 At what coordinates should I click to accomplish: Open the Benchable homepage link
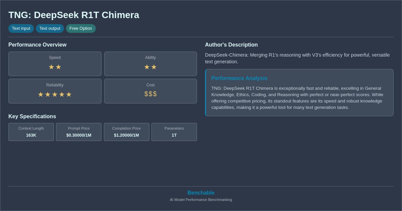(x=201, y=193)
